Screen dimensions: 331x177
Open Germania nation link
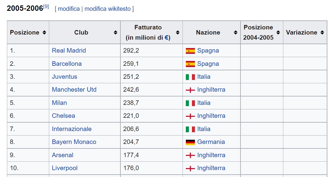(x=211, y=142)
